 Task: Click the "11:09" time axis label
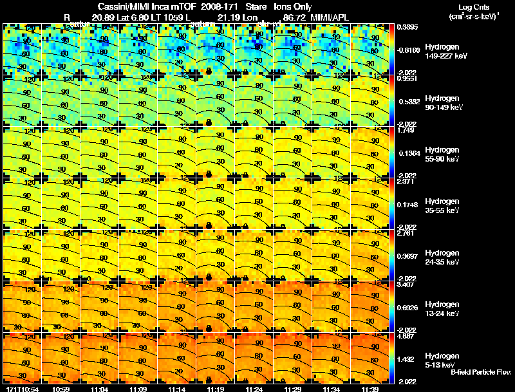pyautogui.click(x=138, y=389)
